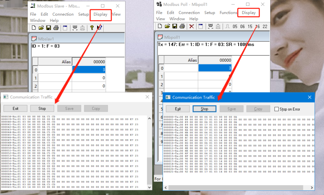
Task: Click function 22 button in Modbus Poll toolbar
Action: click(265, 27)
